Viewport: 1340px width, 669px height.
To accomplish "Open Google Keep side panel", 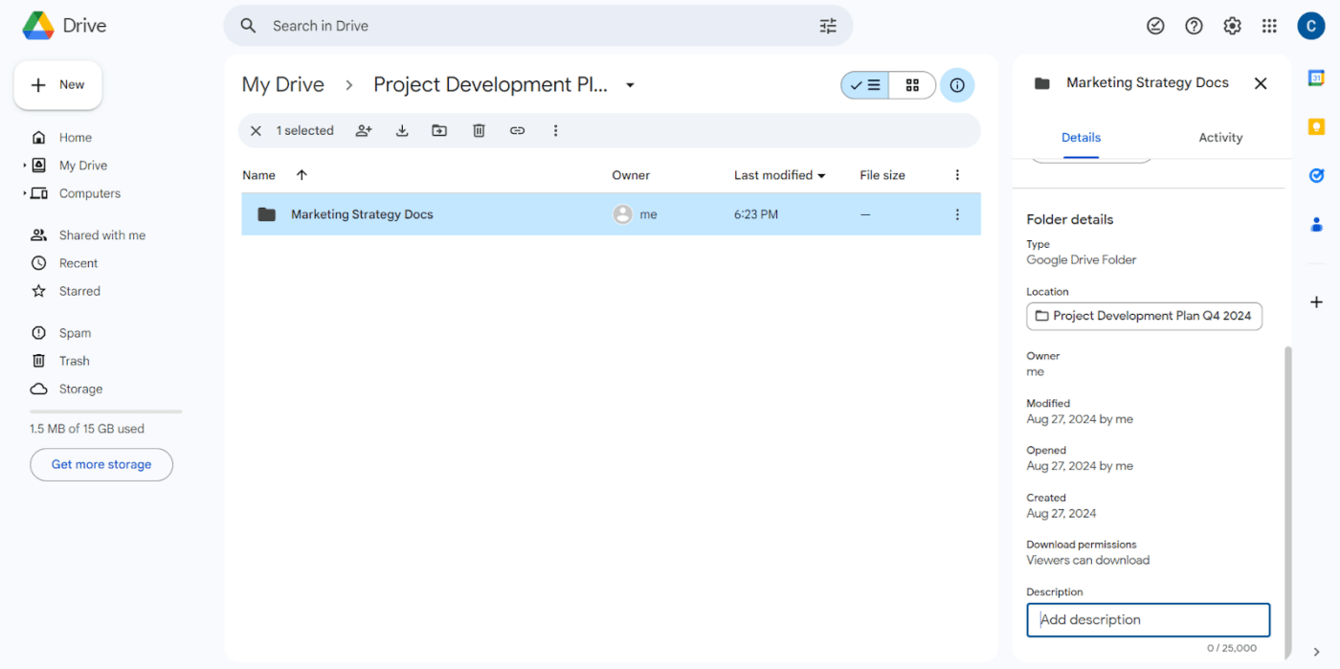I will (1316, 127).
